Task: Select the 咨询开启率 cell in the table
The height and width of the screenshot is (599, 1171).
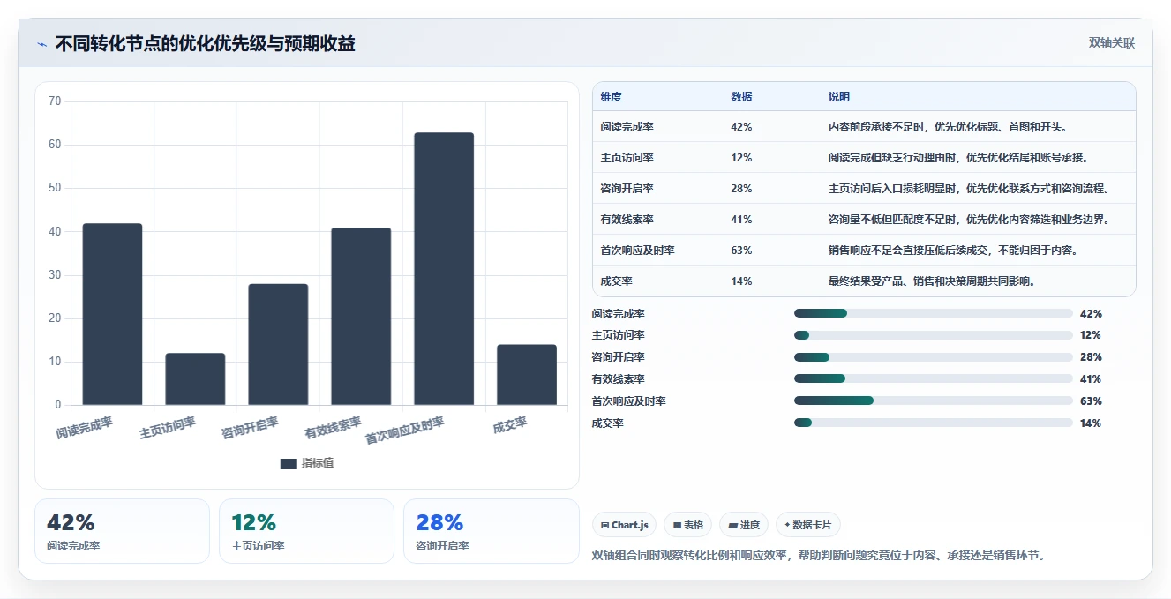Action: point(627,189)
